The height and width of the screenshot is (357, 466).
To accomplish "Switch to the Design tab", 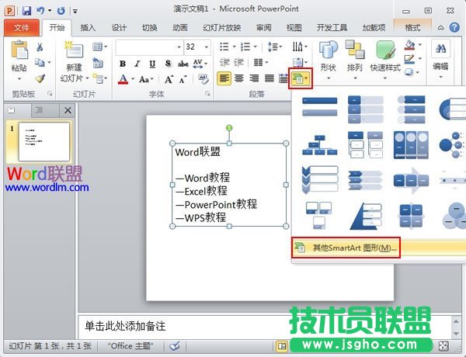I will pos(119,28).
